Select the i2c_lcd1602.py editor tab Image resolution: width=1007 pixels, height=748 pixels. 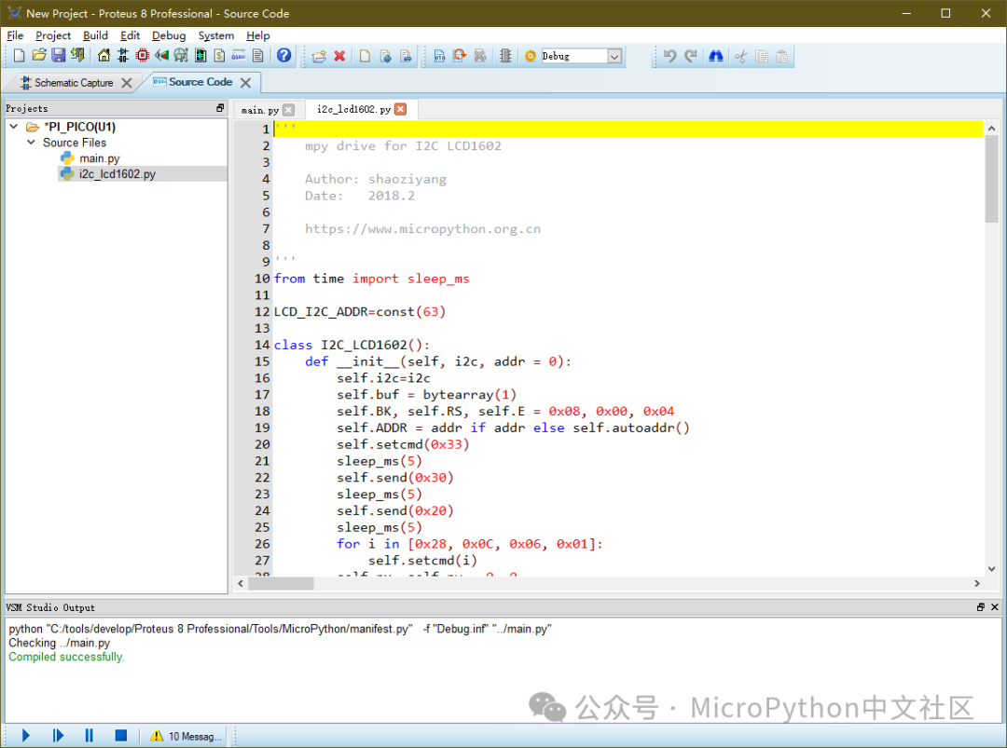tap(354, 109)
